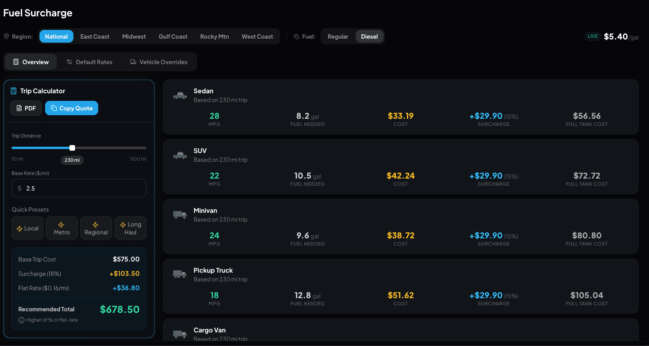This screenshot has height=346, width=649.
Task: Click the Fuel Surcharge page title
Action: click(x=38, y=13)
